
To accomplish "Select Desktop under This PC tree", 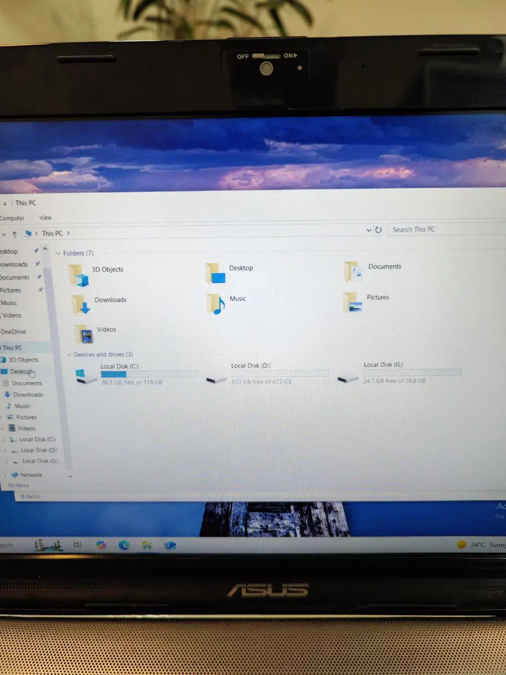I will pos(21,371).
